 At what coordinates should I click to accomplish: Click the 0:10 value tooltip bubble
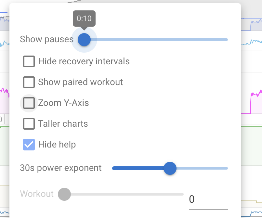(84, 19)
